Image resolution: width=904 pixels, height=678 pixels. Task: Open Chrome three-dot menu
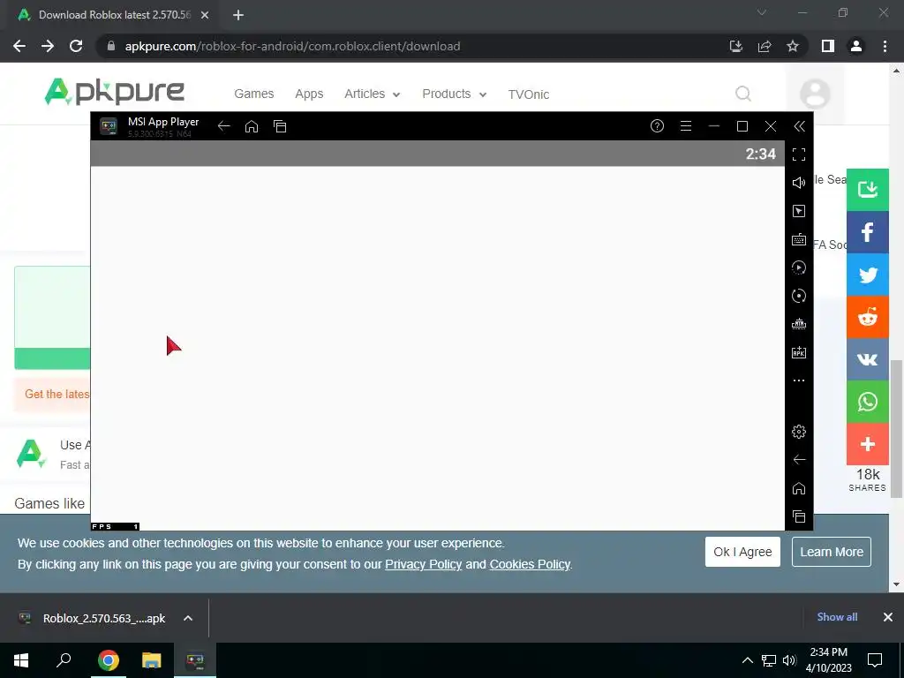click(885, 46)
